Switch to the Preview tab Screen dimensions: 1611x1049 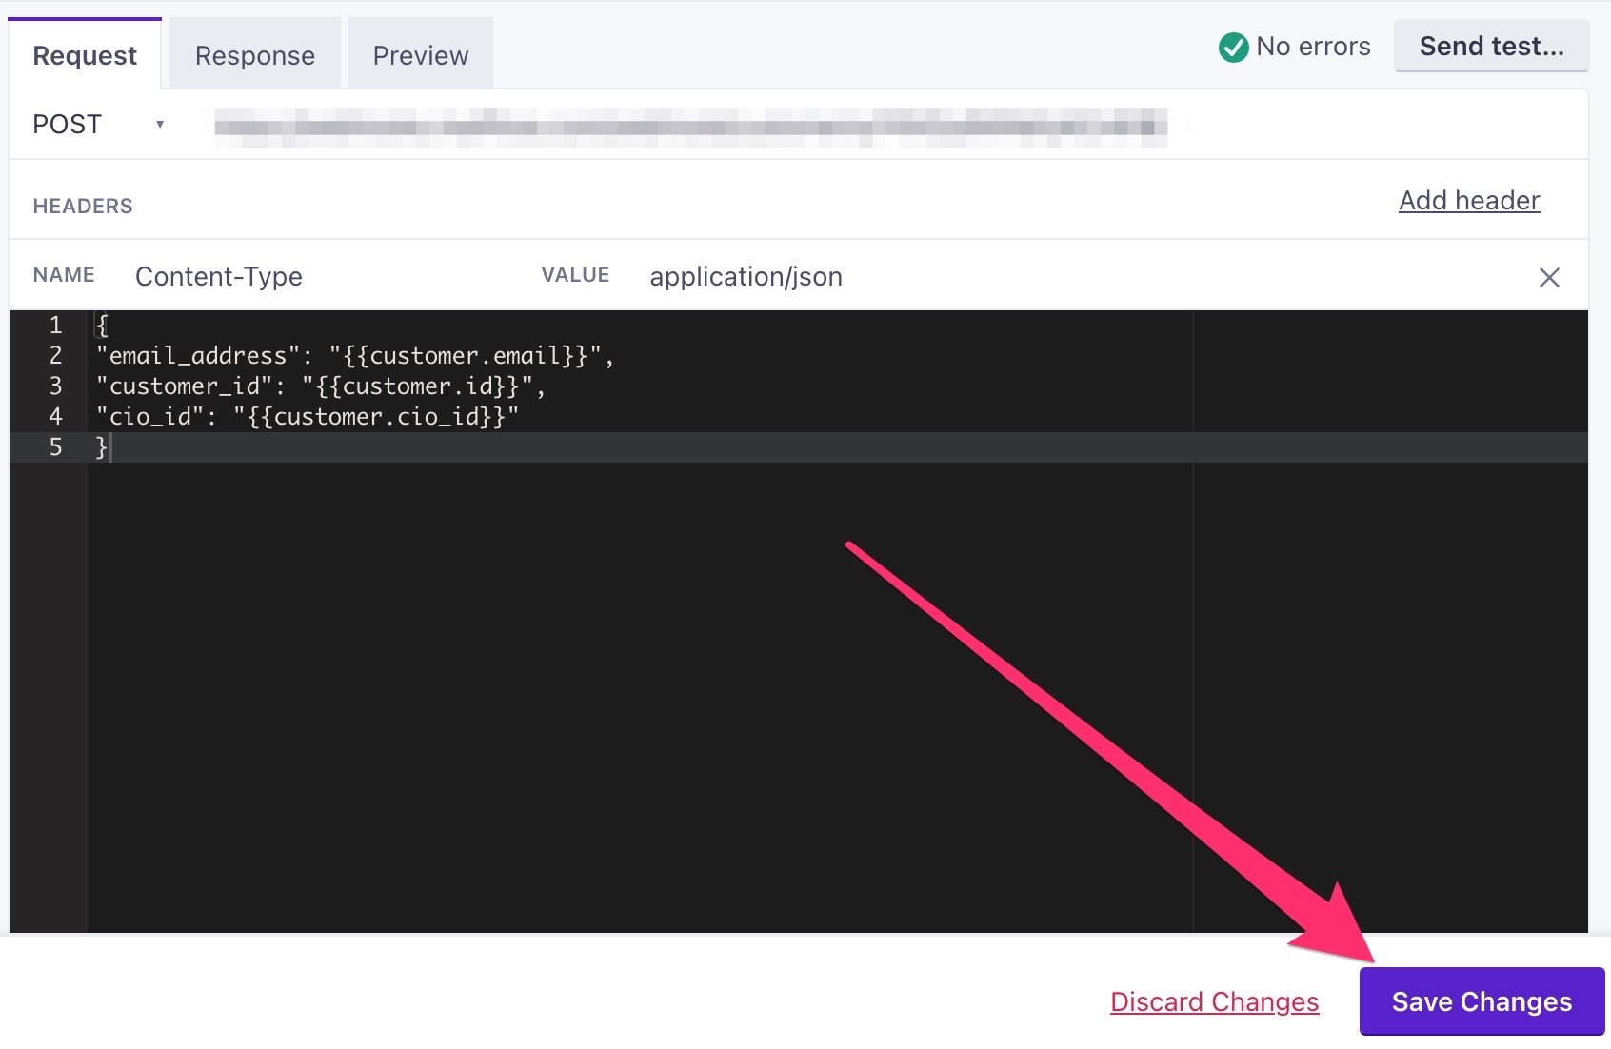[421, 55]
